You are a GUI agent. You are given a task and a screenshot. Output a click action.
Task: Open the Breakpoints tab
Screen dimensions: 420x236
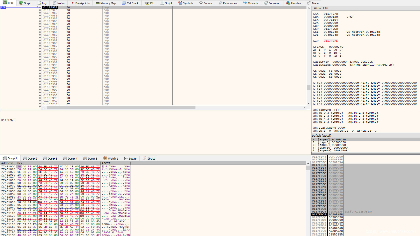click(x=80, y=3)
